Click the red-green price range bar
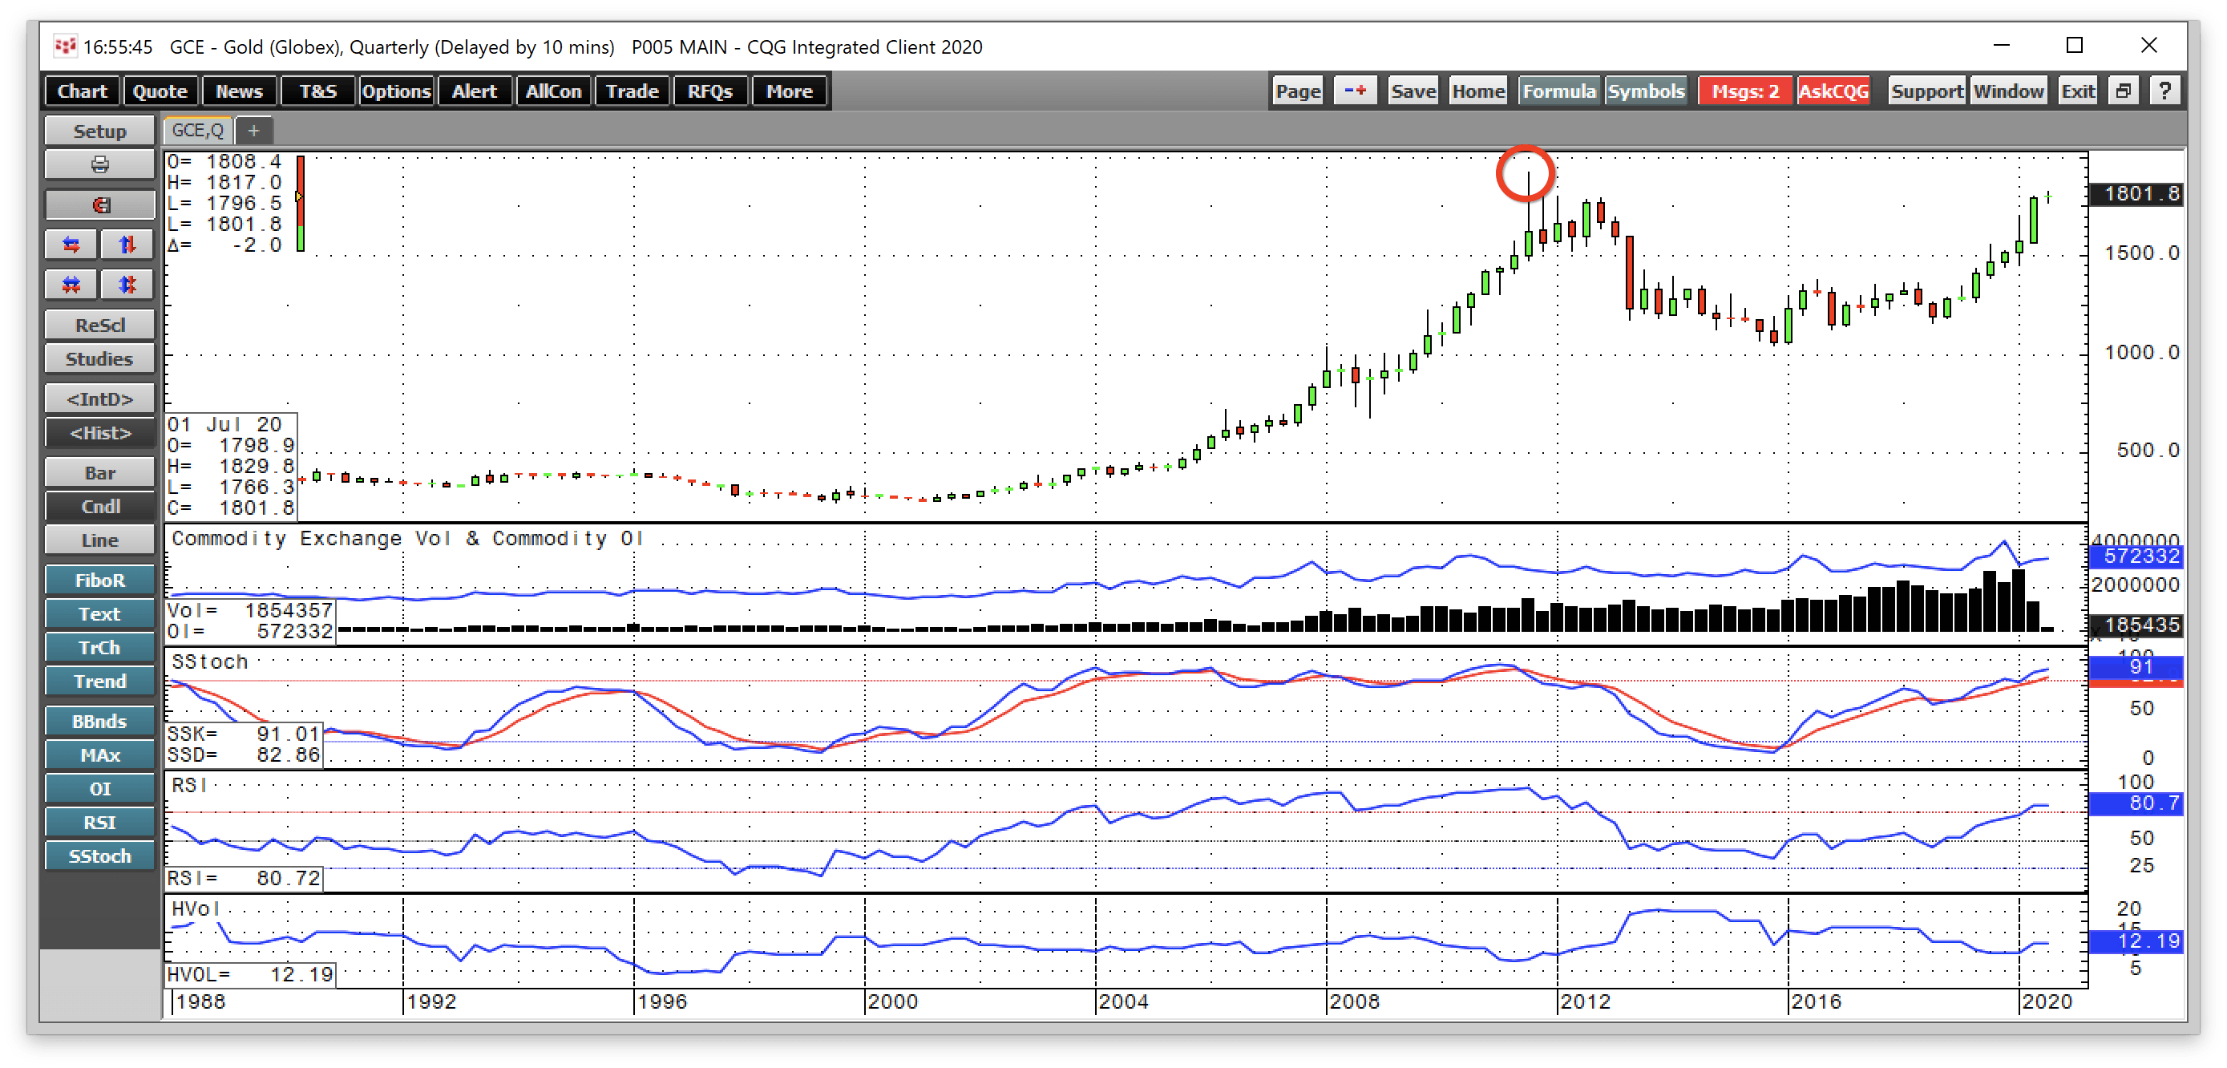 tap(300, 203)
